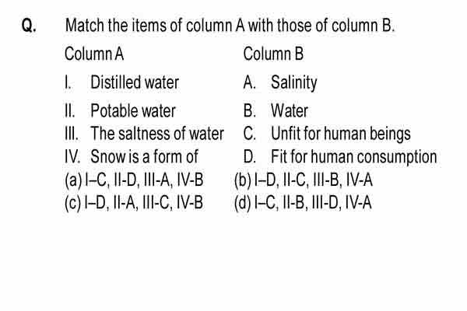Viewport: 467px width, 311px height.
Task: Select answer option (d) I–C, II-B, III-D, IV-A
Action: (x=303, y=203)
